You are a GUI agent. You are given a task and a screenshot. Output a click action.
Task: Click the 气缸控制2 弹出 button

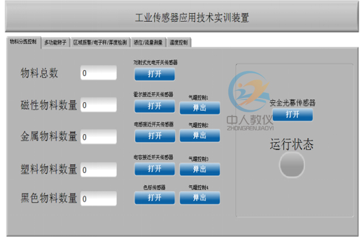click(x=200, y=136)
